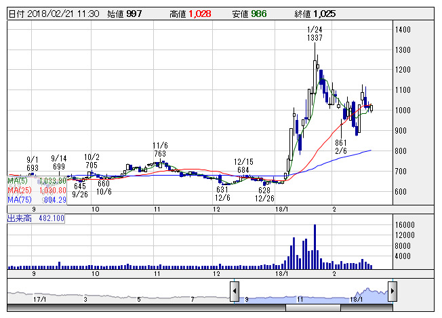
Task: Click the blue selected range in the navigator
Action: pyautogui.click(x=312, y=296)
